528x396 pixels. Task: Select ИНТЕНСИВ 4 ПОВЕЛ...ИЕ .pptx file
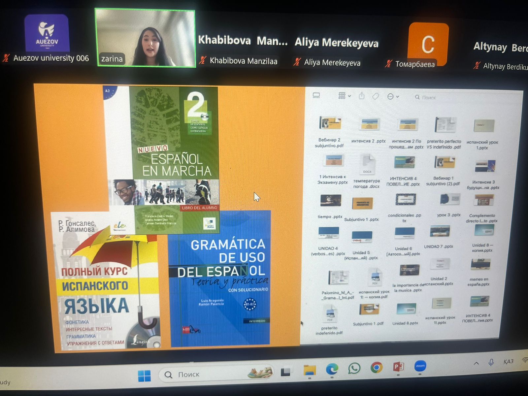pyautogui.click(x=404, y=162)
